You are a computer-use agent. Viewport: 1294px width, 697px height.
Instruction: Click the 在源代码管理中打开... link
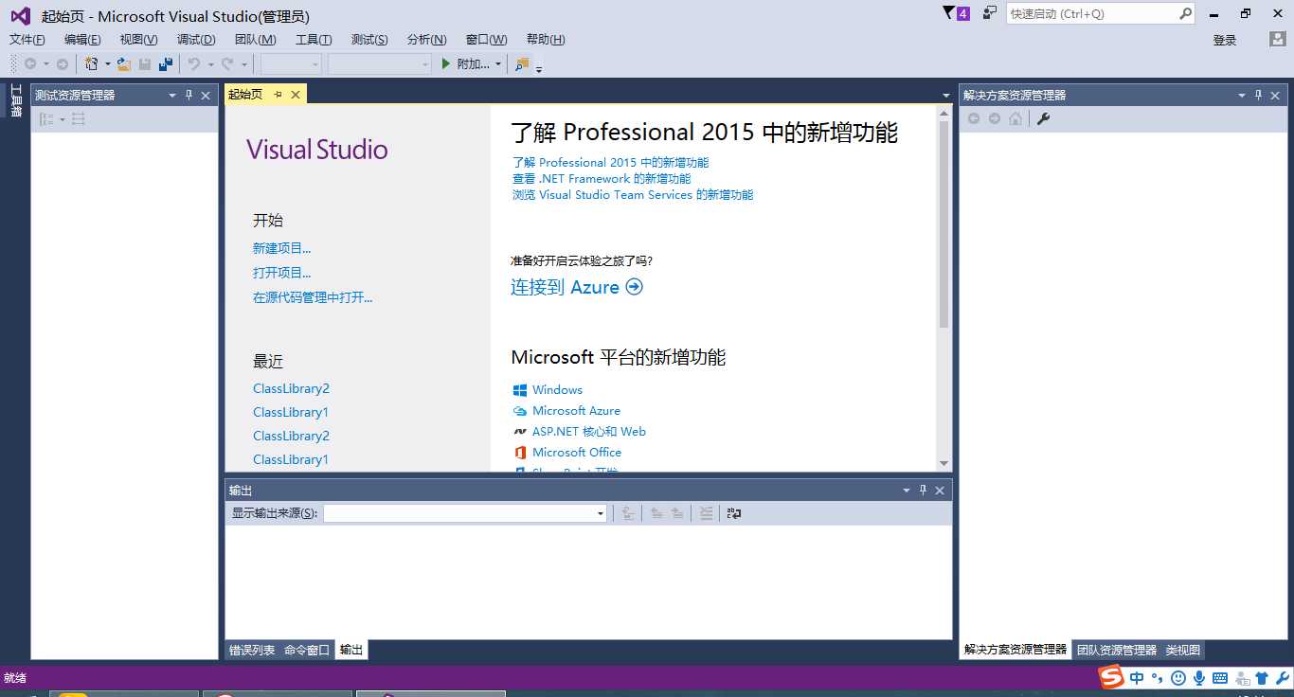(x=313, y=297)
